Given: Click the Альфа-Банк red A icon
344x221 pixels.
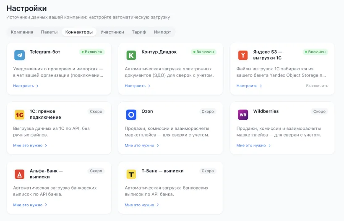Looking at the screenshot, I should [19, 174].
